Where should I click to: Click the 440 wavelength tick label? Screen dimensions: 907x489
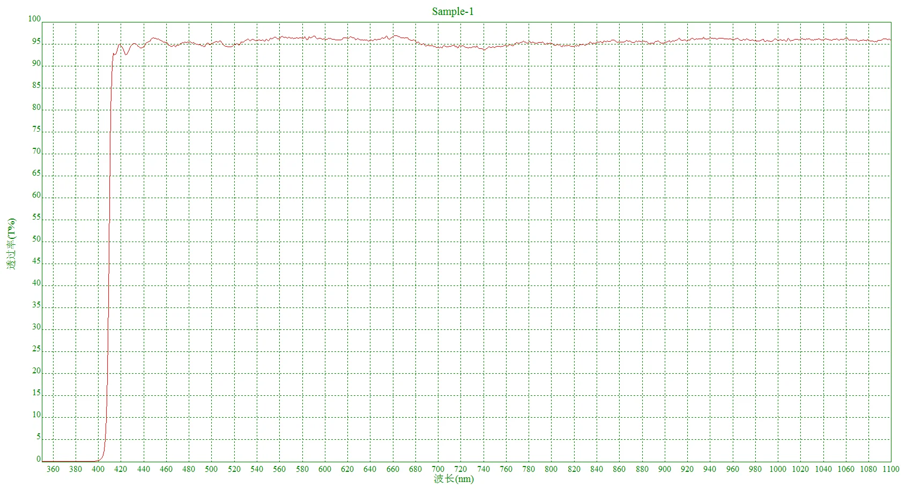coord(144,469)
